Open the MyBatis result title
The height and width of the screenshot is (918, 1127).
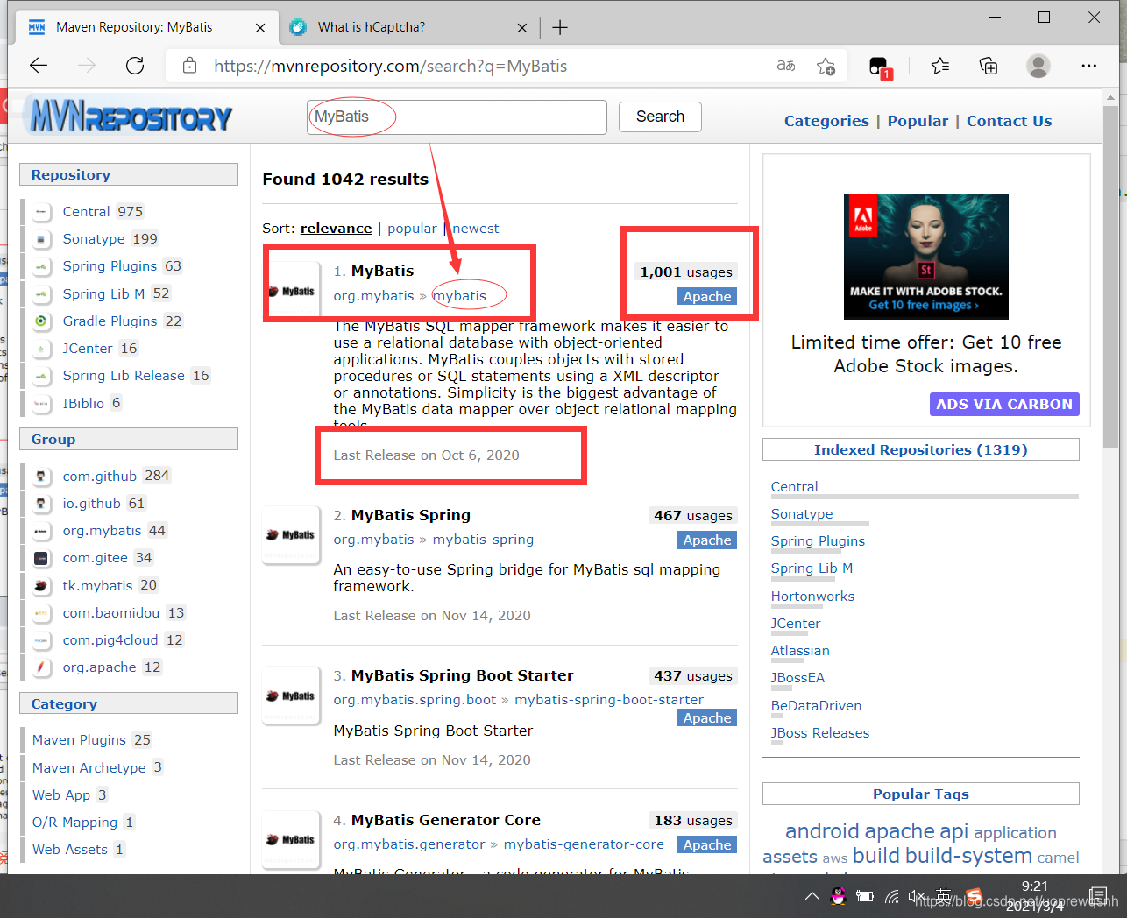point(382,271)
